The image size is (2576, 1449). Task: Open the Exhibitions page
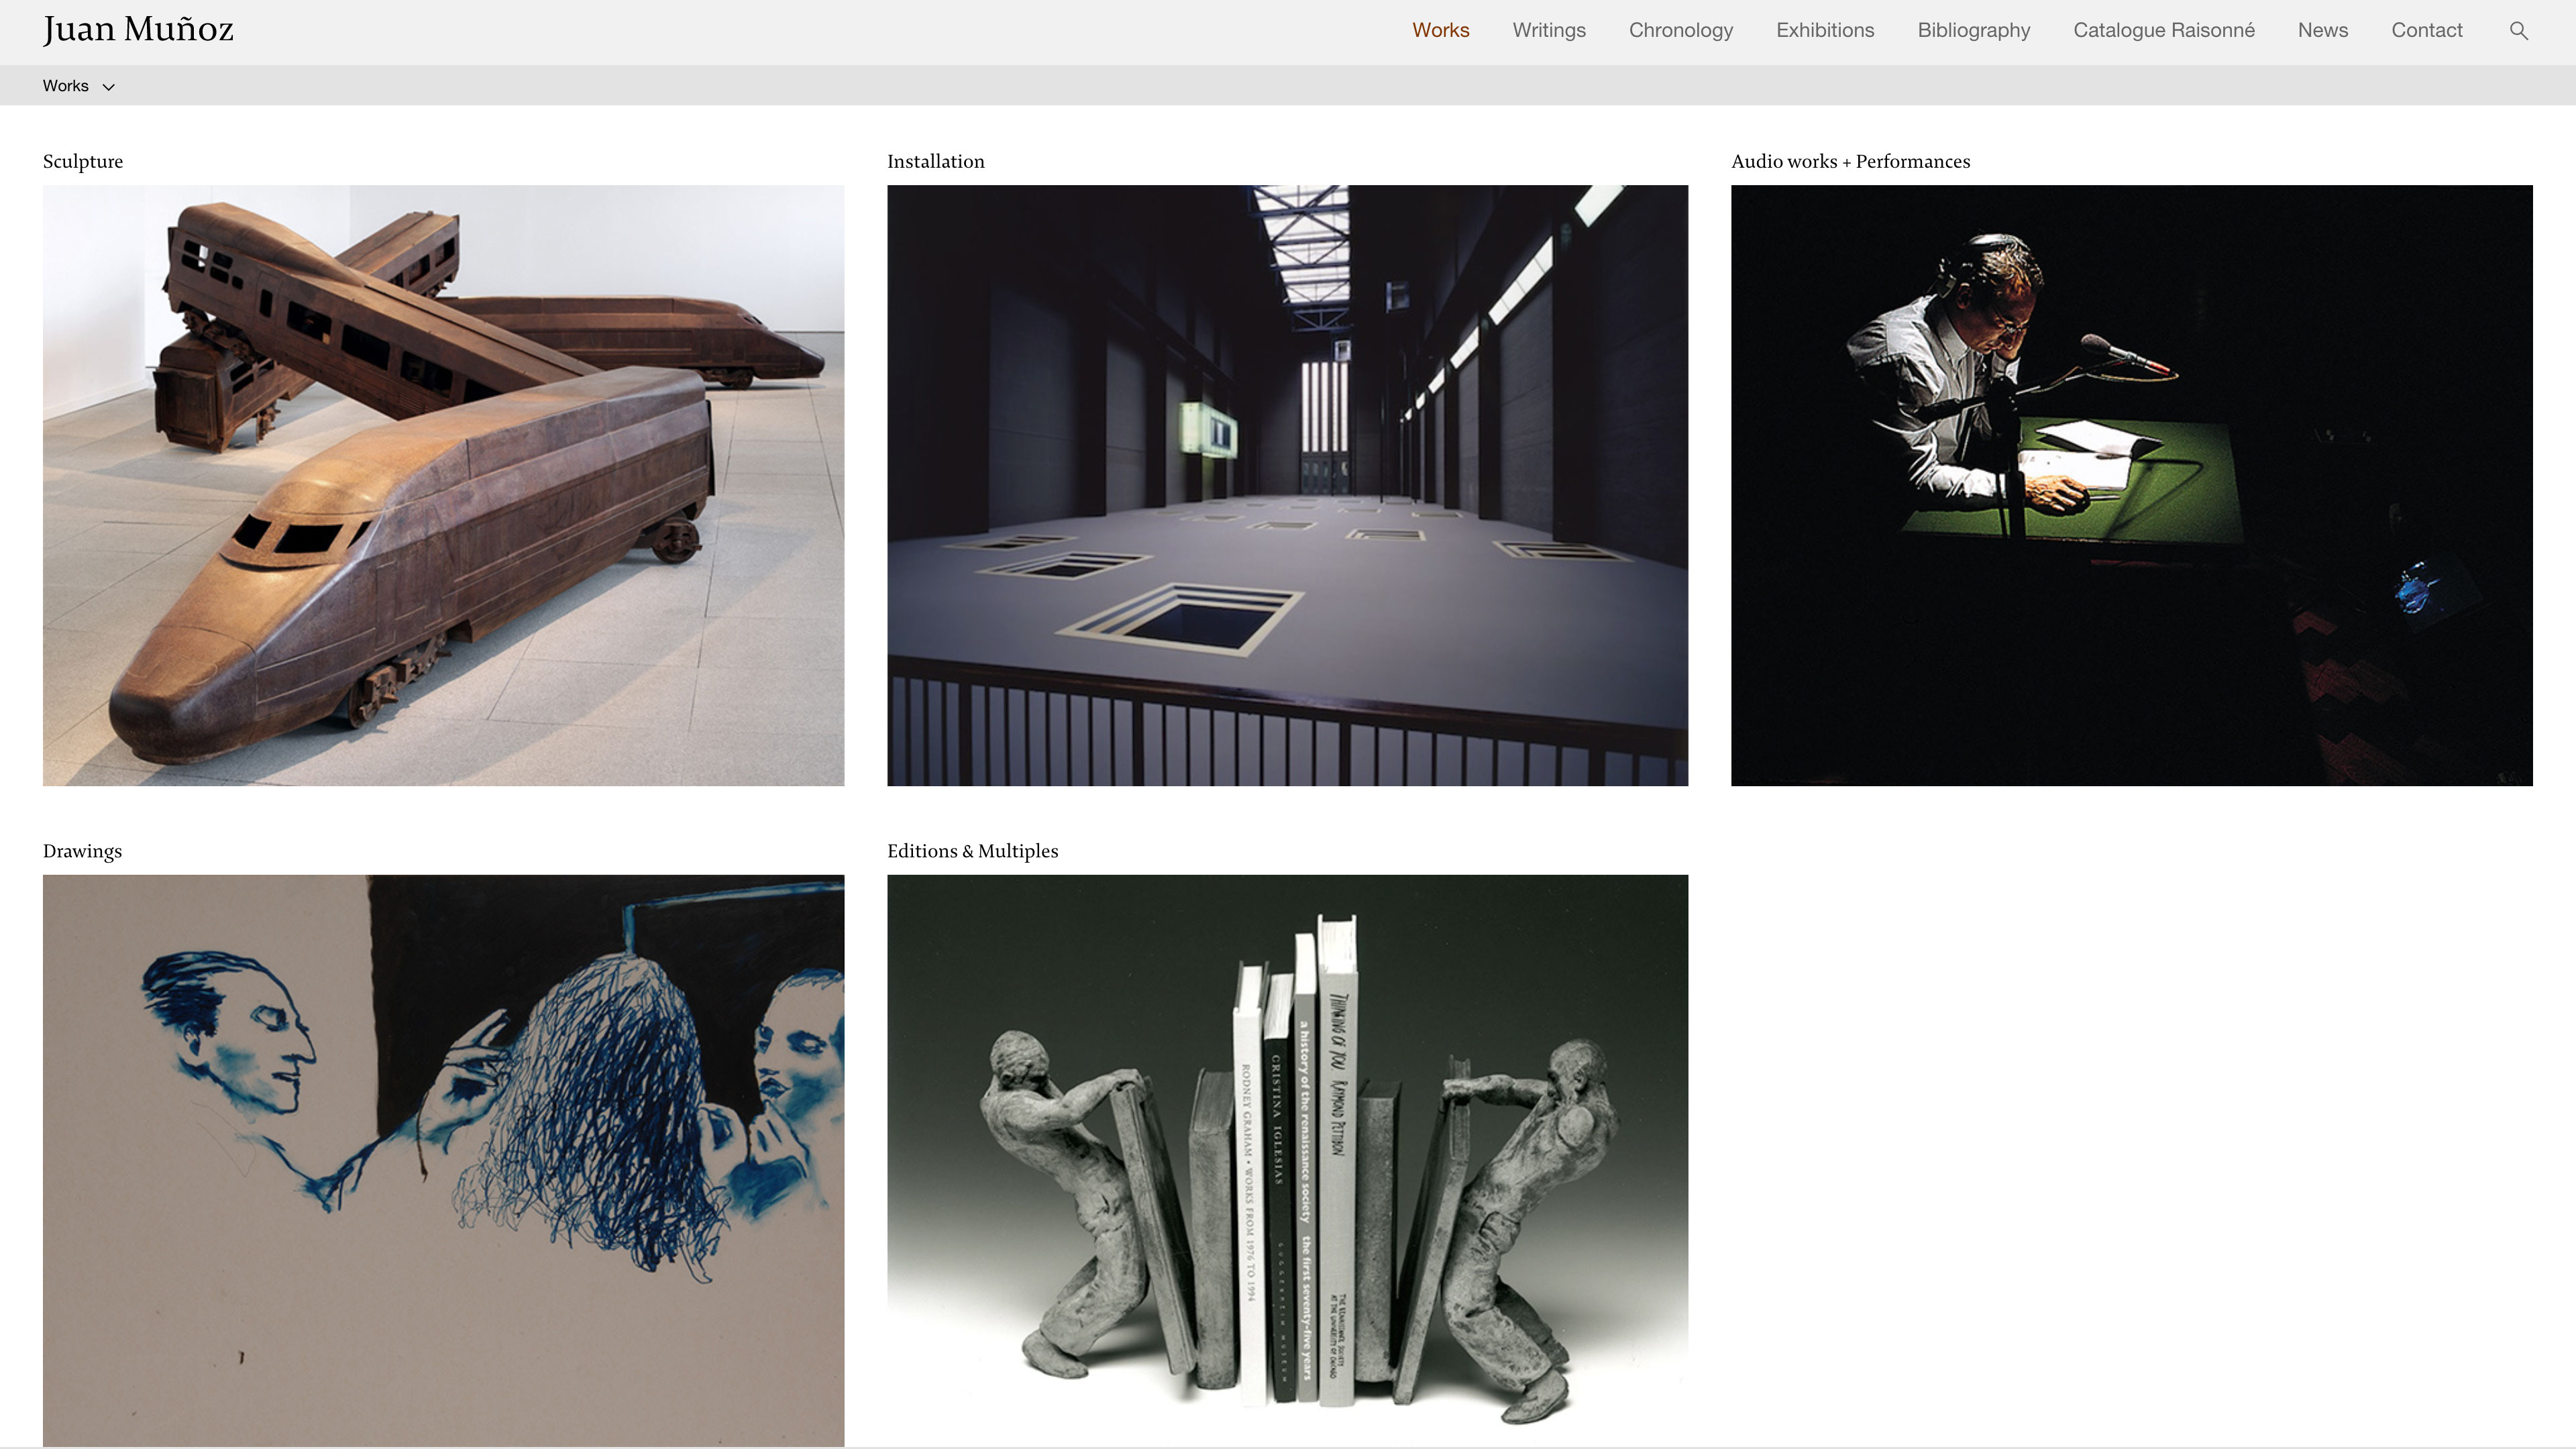tap(1824, 30)
